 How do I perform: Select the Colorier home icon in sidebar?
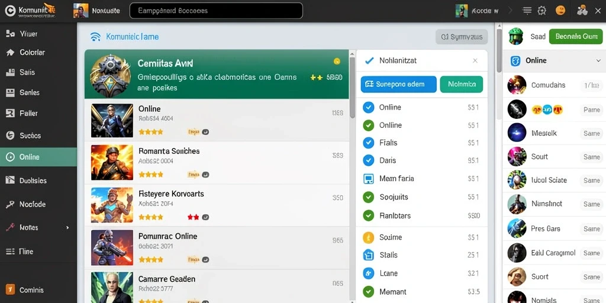tap(11, 52)
